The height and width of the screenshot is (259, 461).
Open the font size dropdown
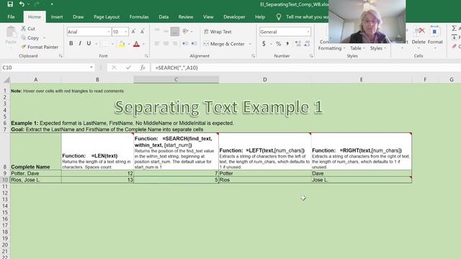coord(126,32)
